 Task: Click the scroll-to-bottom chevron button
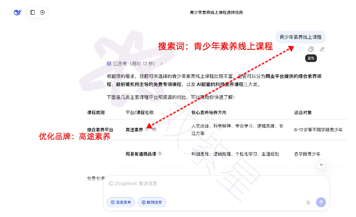point(321,164)
